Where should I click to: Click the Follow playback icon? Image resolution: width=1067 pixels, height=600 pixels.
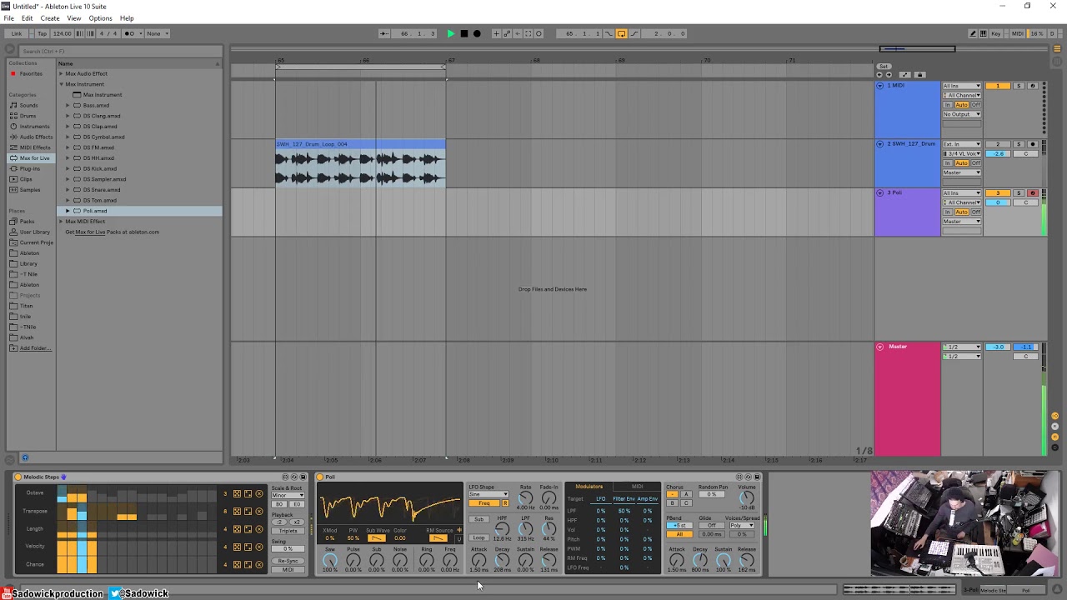(x=383, y=33)
